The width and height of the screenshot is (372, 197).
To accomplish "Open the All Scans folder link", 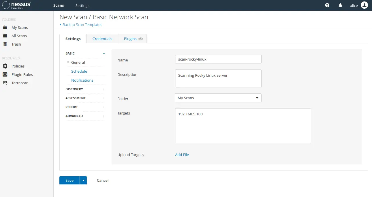I will [x=19, y=36].
